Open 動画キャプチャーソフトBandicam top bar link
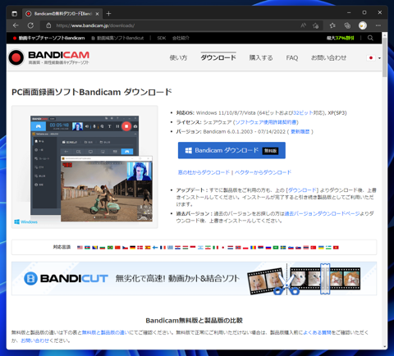Image resolution: width=394 pixels, height=356 pixels. tap(49, 38)
